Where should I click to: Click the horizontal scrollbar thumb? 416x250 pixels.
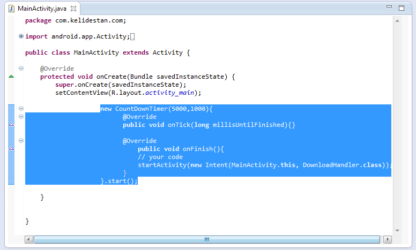click(x=207, y=240)
